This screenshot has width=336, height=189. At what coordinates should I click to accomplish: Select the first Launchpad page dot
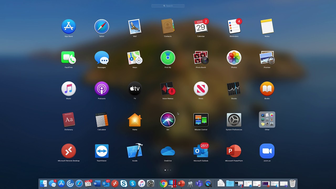point(165,170)
